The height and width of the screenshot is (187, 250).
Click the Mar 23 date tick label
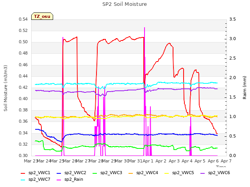(30, 161)
